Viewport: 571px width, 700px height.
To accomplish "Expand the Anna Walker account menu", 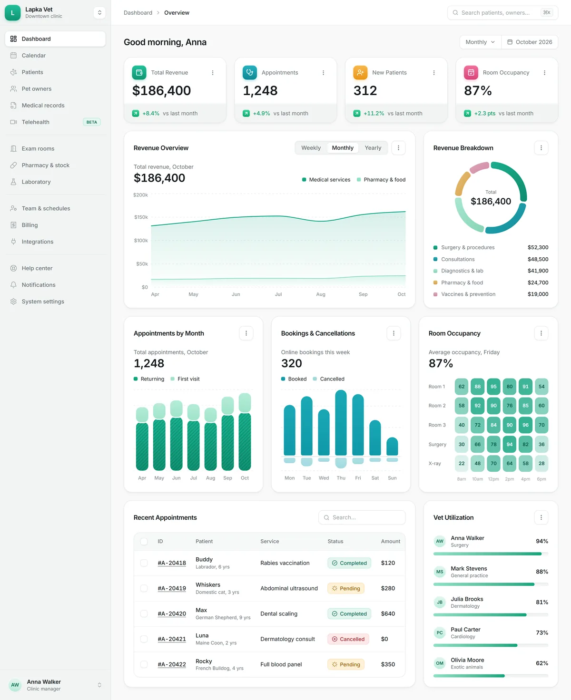I will [x=99, y=685].
